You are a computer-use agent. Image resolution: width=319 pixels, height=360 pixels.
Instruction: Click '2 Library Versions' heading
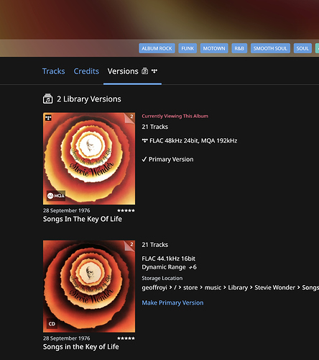coord(89,99)
